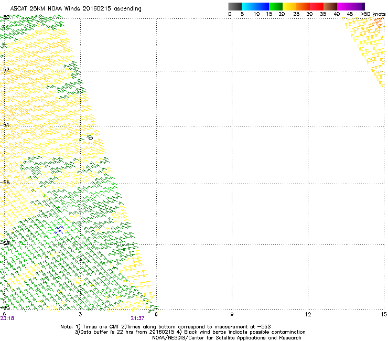Click the purple '21:37' swath time
The height and width of the screenshot is (341, 388).
137,318
